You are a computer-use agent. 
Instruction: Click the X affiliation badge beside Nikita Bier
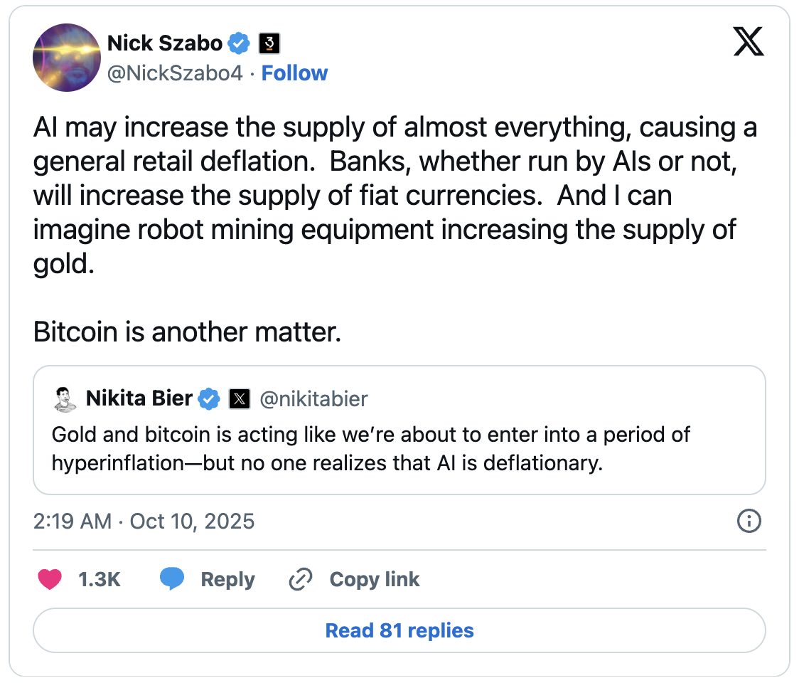tap(240, 399)
